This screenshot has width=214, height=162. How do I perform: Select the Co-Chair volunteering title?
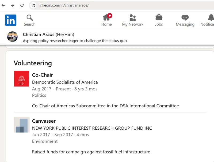[43, 75]
